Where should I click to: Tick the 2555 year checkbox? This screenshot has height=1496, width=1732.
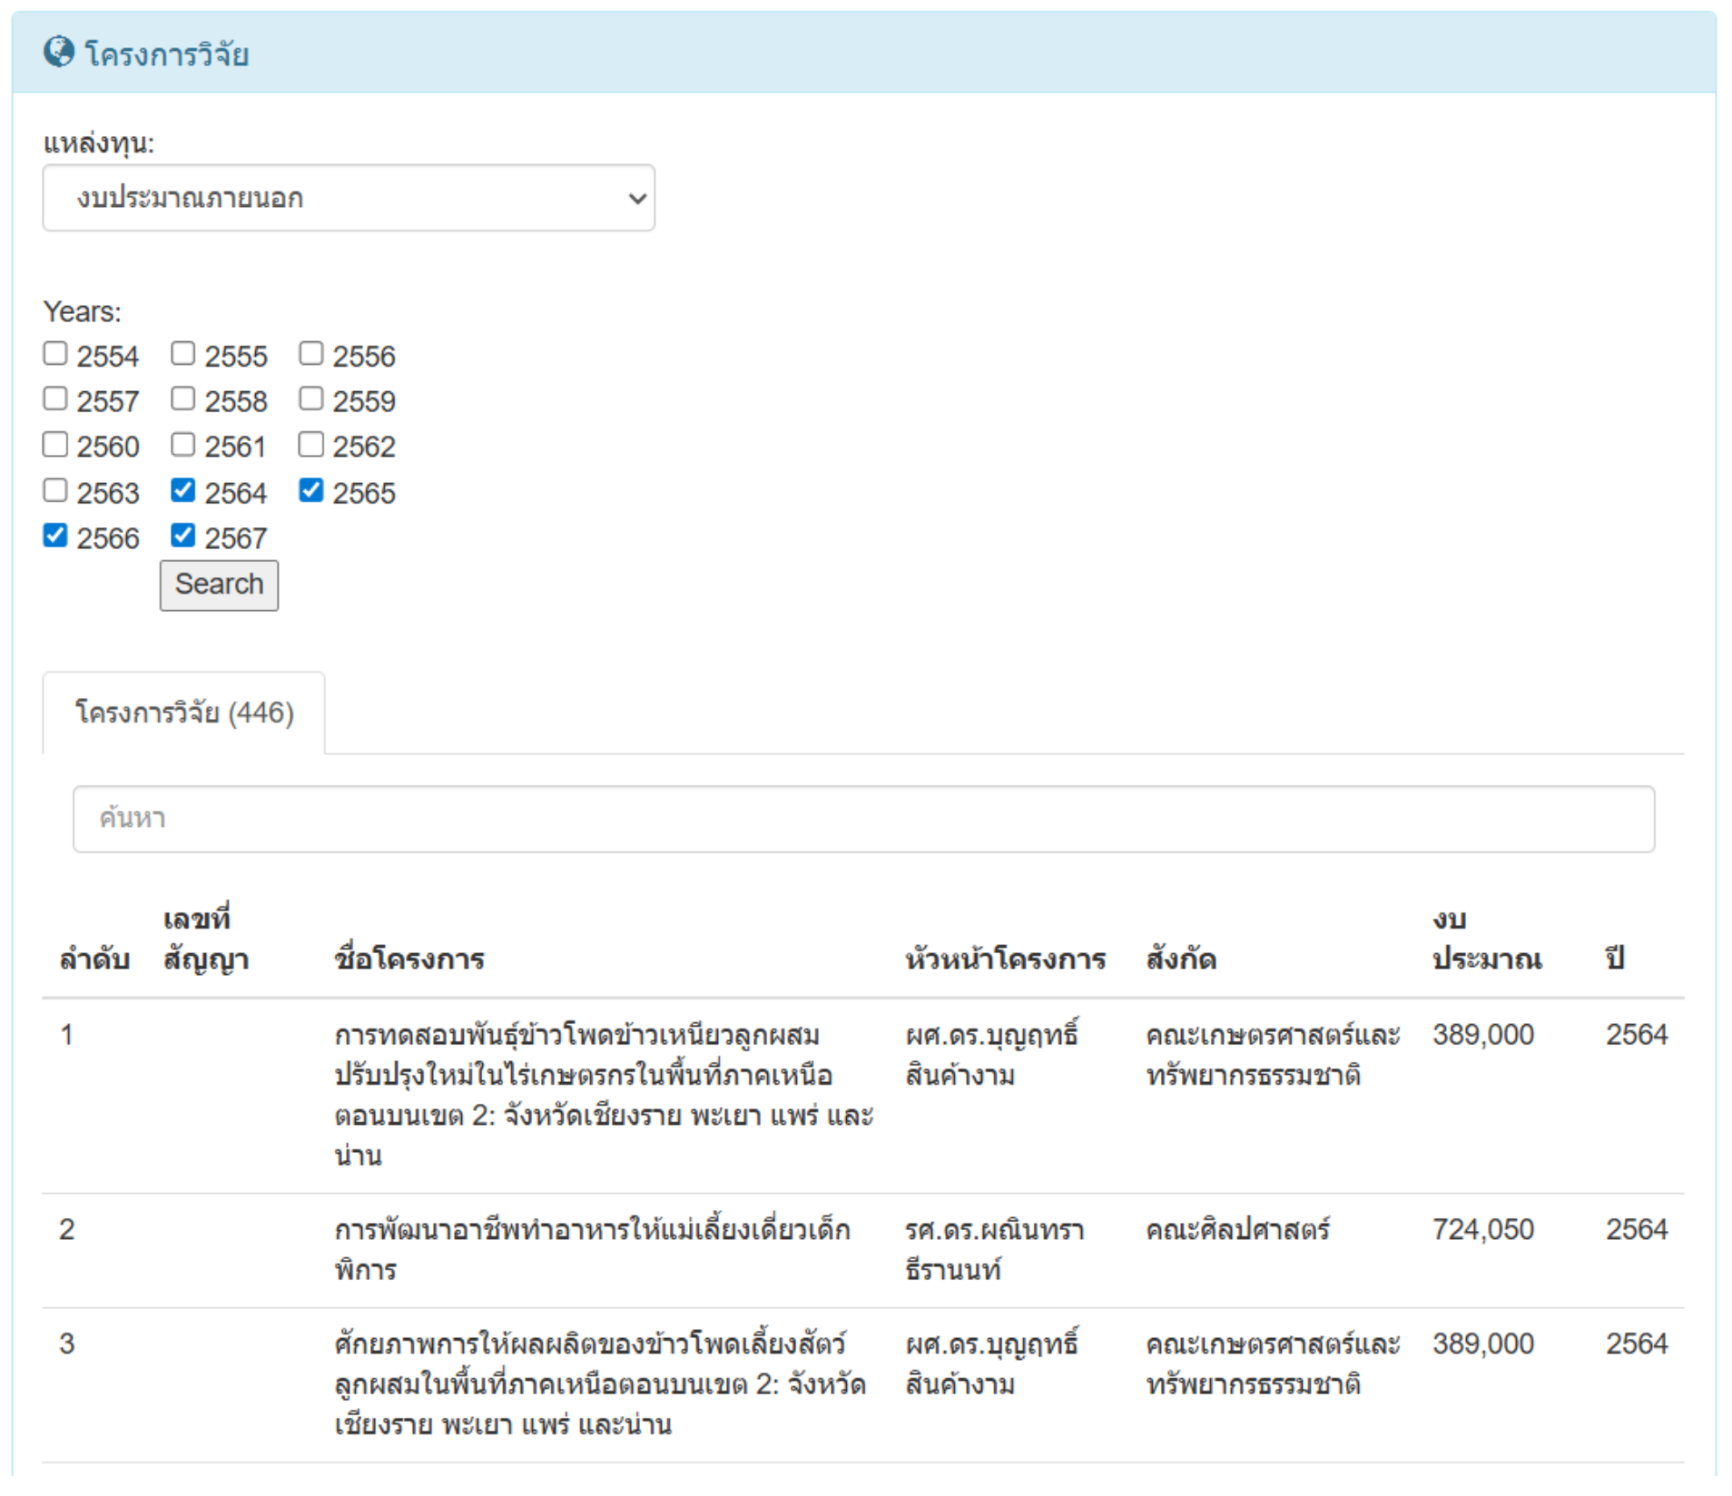click(183, 353)
